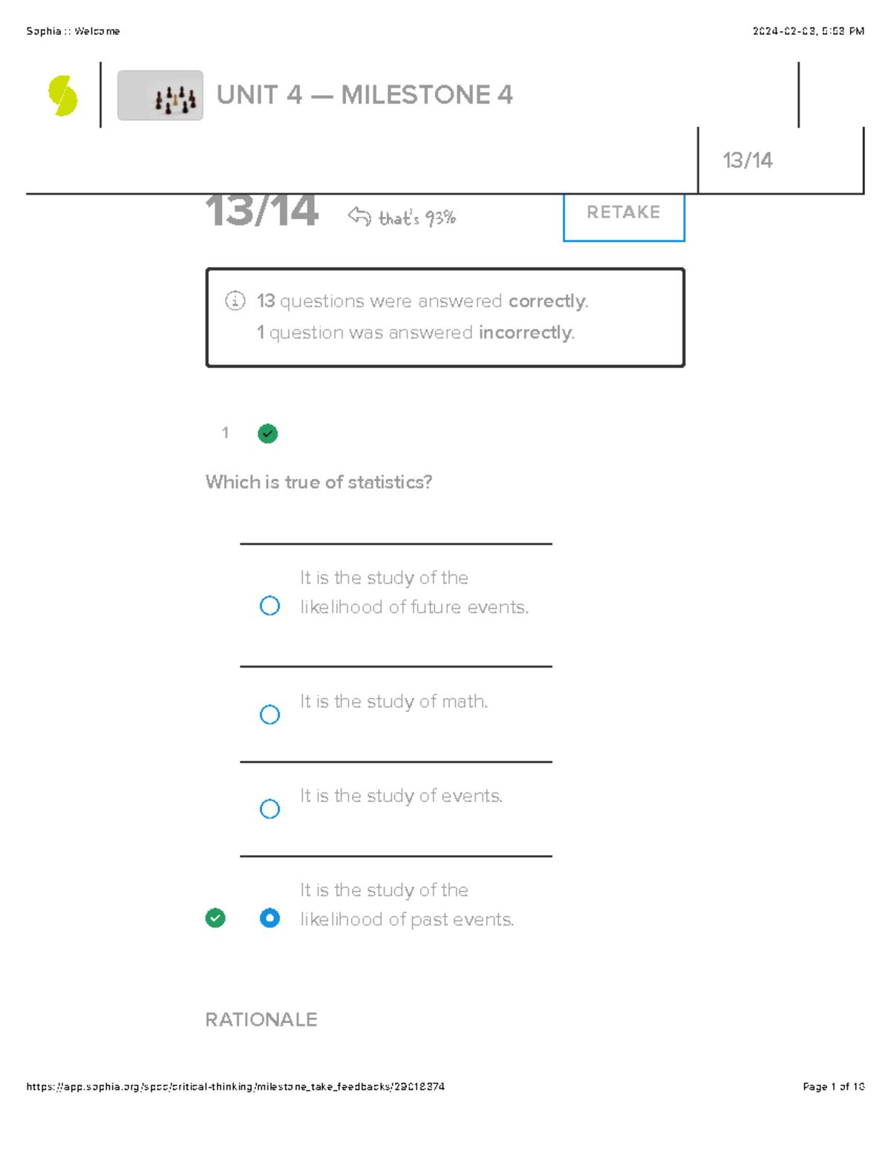
Task: Select 'It is the study of events'
Action: (270, 809)
